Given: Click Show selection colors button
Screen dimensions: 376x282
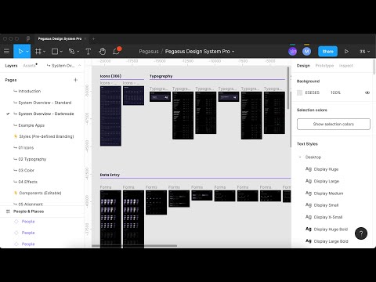Looking at the screenshot, I should (334, 124).
